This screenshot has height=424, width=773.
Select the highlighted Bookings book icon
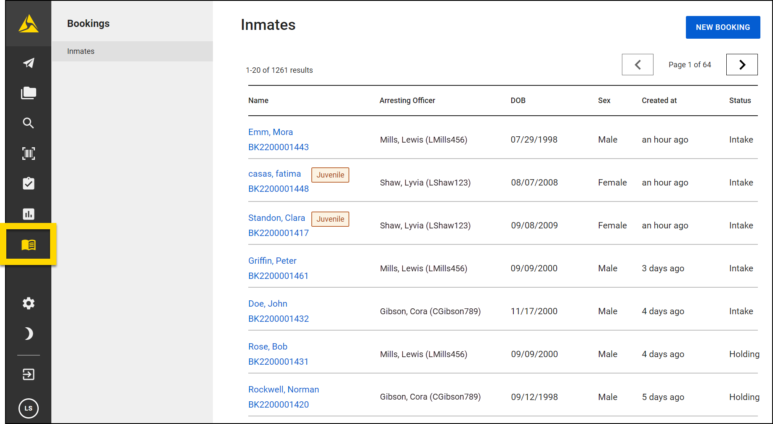coord(28,244)
